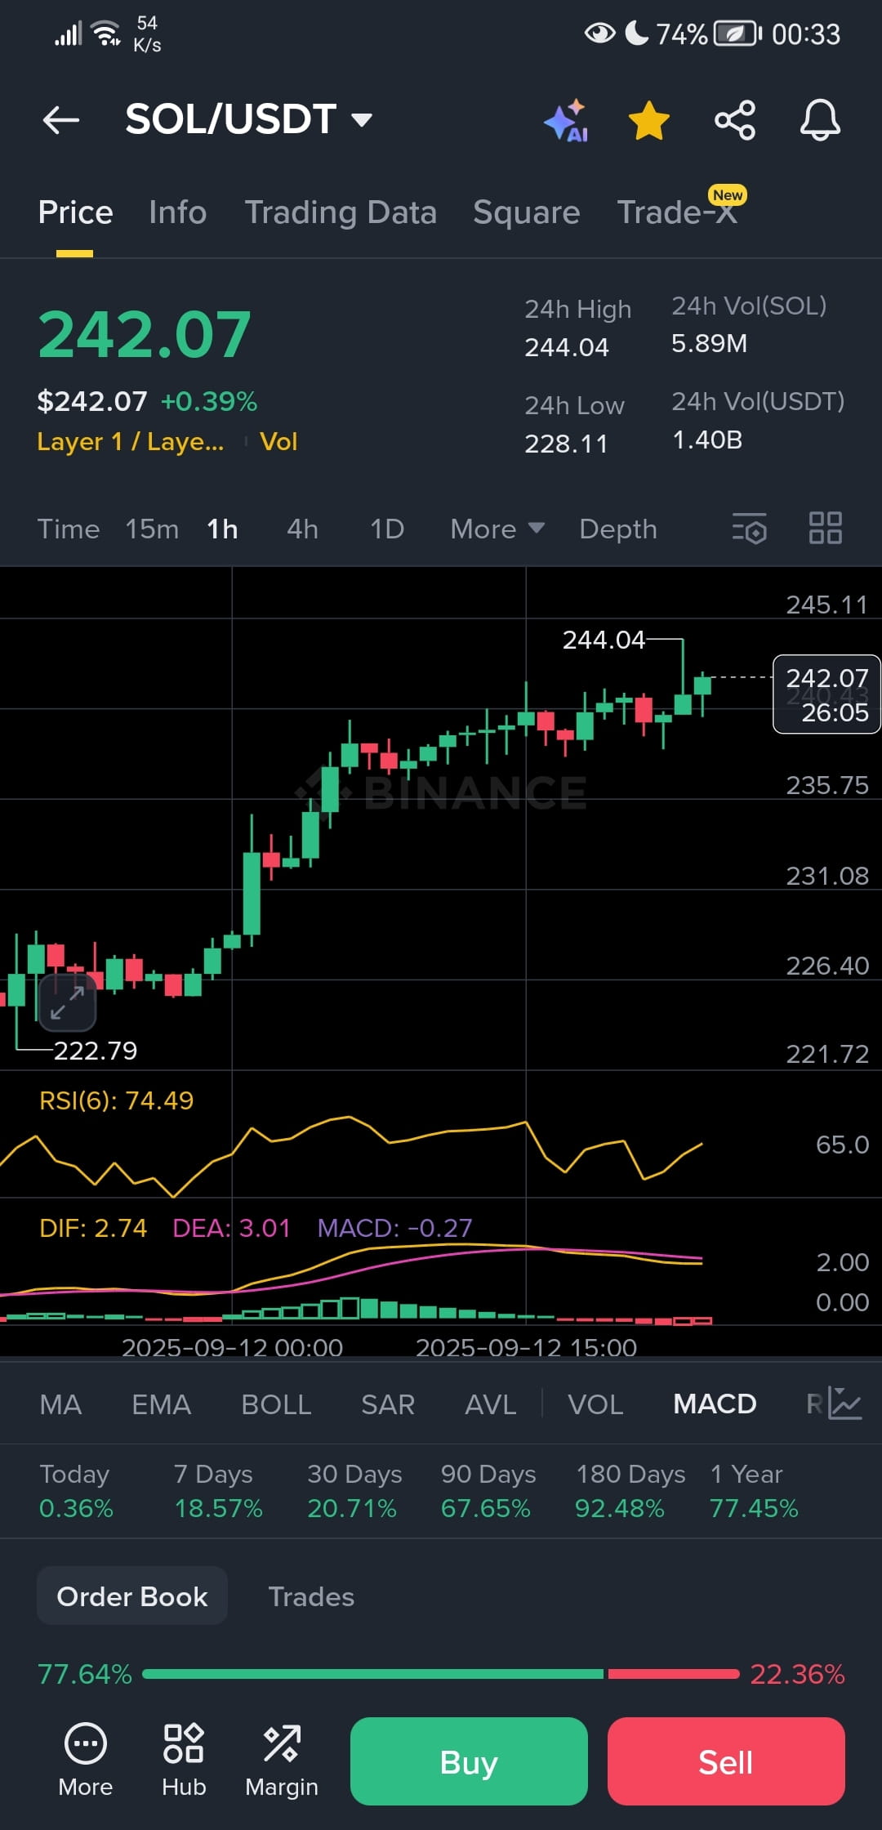Viewport: 882px width, 1830px height.
Task: Toggle the VOL sub-indicator
Action: click(595, 1404)
